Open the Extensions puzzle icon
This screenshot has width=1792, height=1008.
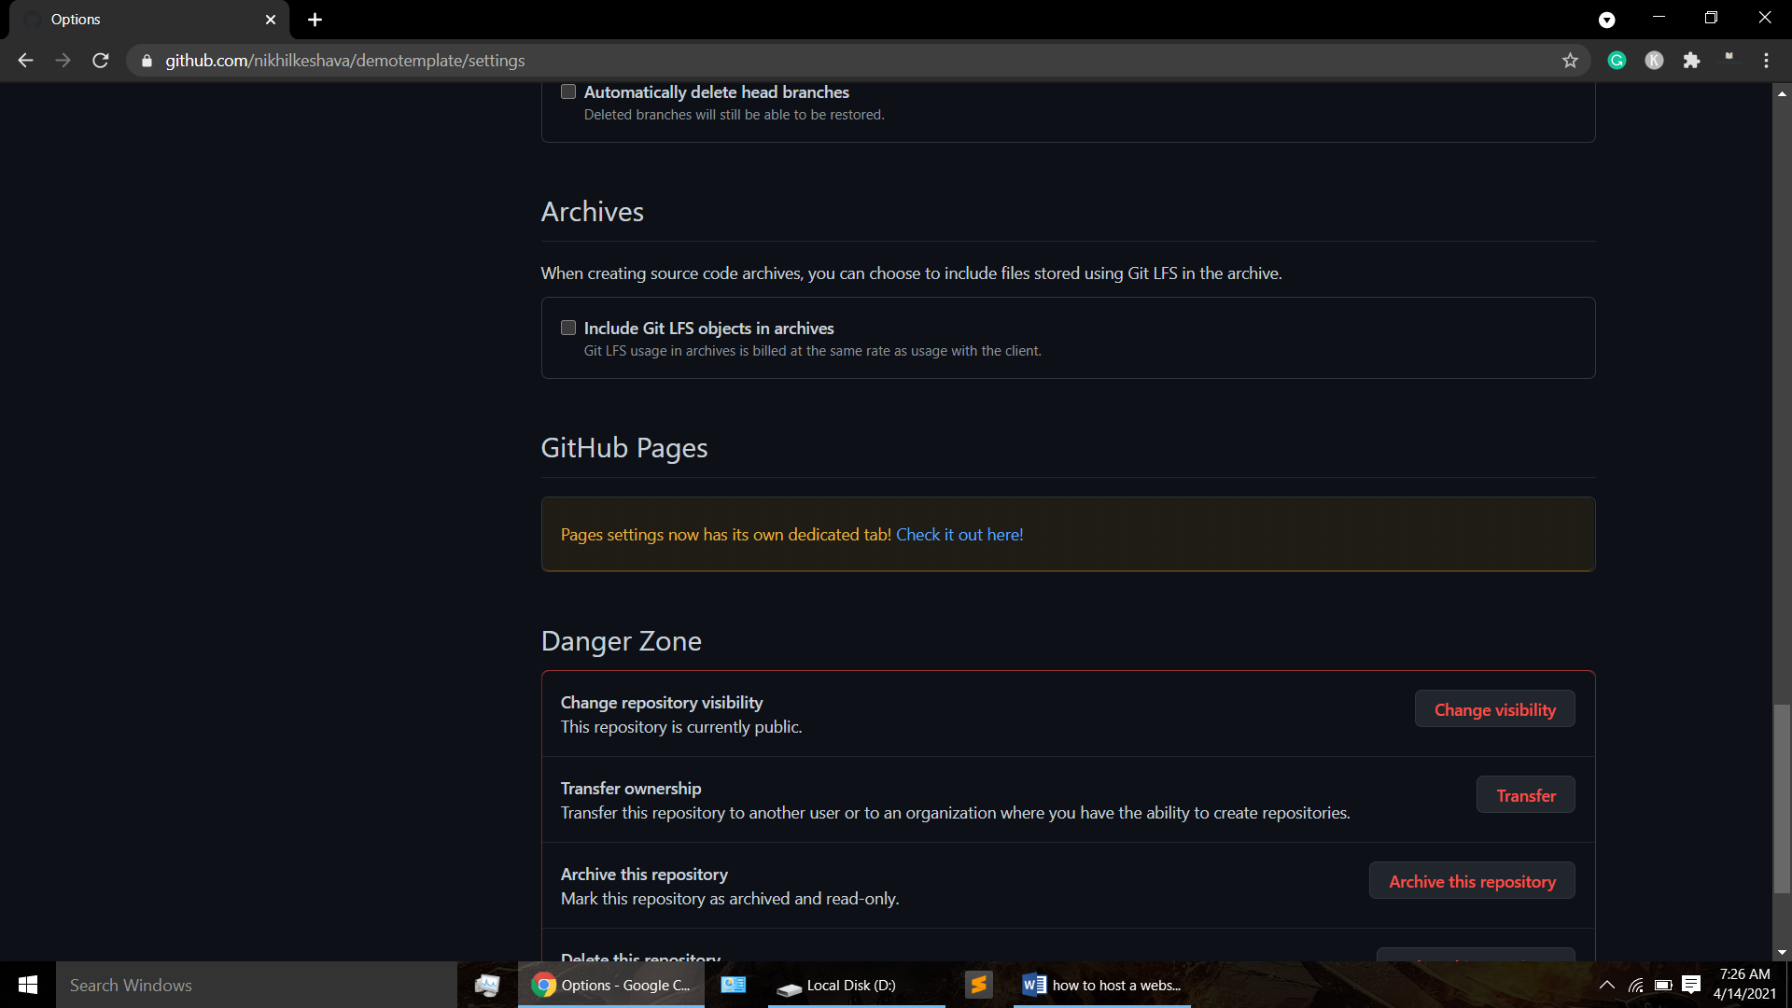pyautogui.click(x=1691, y=61)
